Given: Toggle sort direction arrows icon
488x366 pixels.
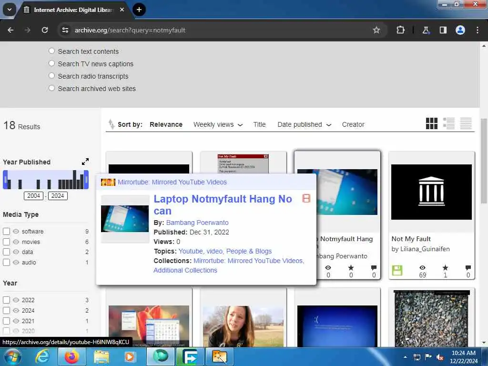Looking at the screenshot, I should (111, 124).
